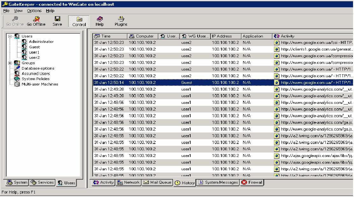Open the Options menu
354x197 pixels.
click(34, 10)
